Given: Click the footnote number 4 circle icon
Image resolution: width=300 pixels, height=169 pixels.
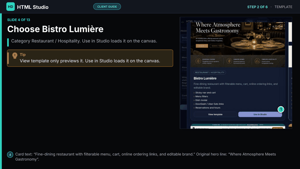Looking at the screenshot, I should click(10, 155).
